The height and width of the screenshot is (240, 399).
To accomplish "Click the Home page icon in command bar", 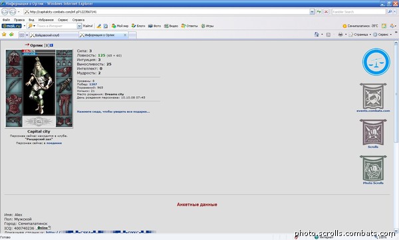I will pyautogui.click(x=317, y=34).
